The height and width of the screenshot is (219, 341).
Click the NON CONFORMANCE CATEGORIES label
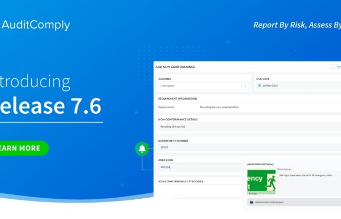pos(180,181)
